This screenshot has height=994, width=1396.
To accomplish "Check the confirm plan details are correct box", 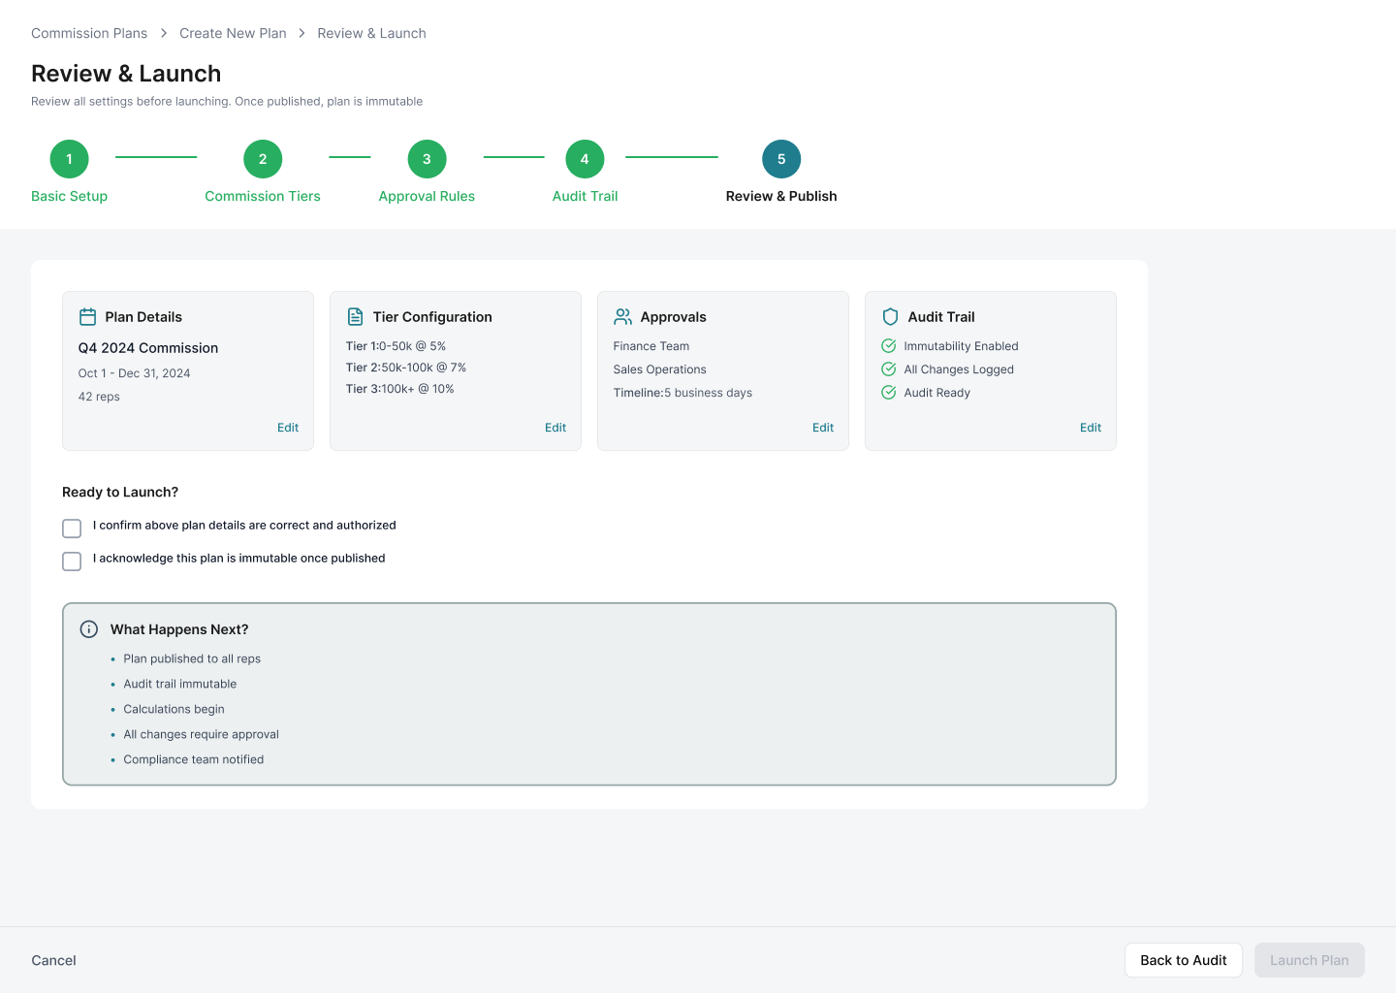I will (x=72, y=529).
